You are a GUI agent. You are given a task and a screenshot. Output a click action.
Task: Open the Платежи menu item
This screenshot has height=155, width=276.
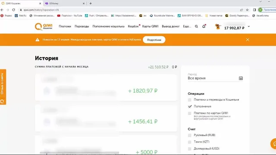(x=65, y=26)
